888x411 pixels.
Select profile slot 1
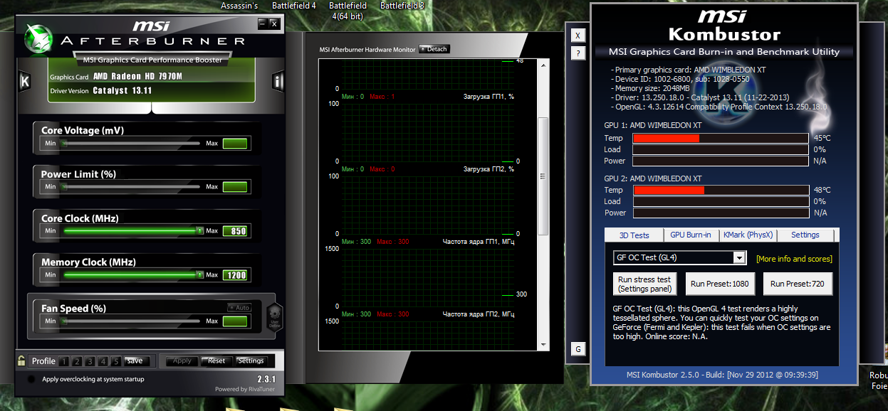tap(63, 361)
